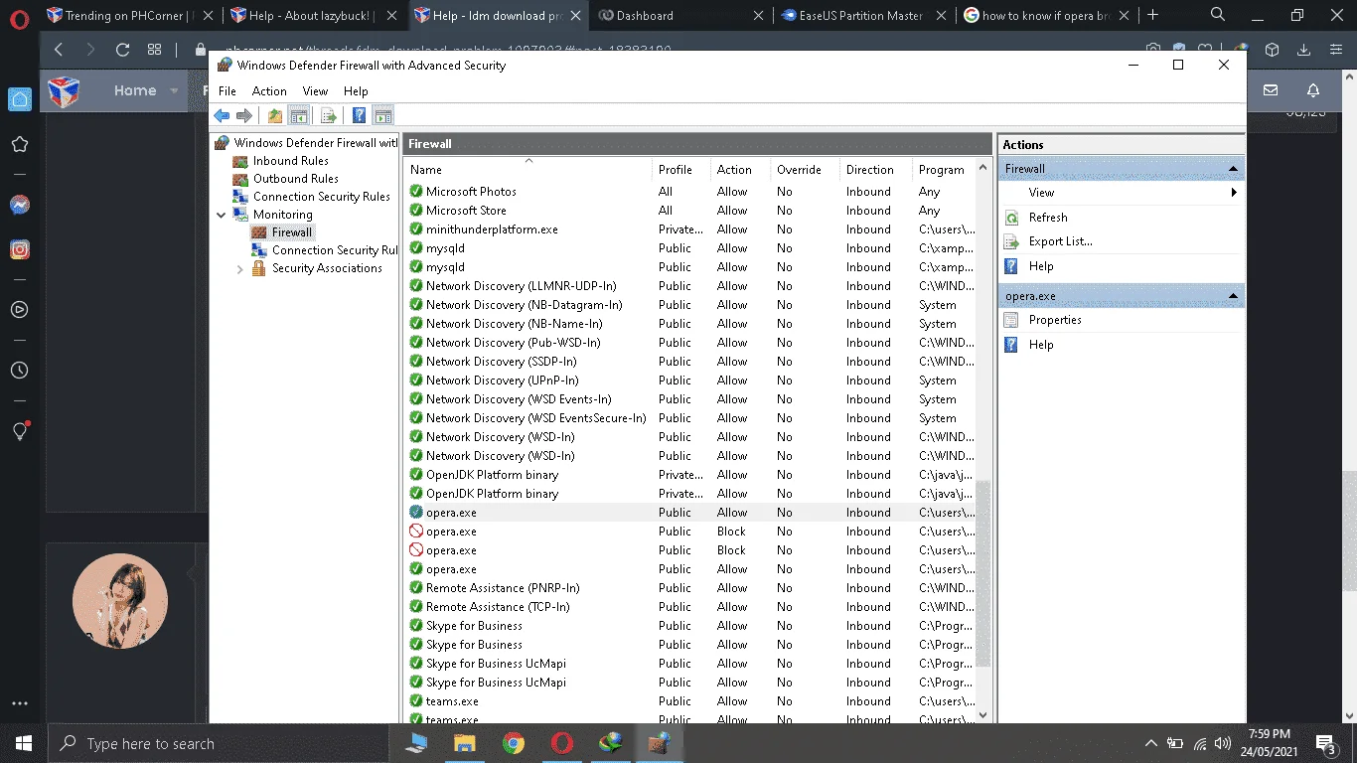Select the minithunderplatform.exe rule
This screenshot has height=763, width=1357.
pyautogui.click(x=492, y=229)
